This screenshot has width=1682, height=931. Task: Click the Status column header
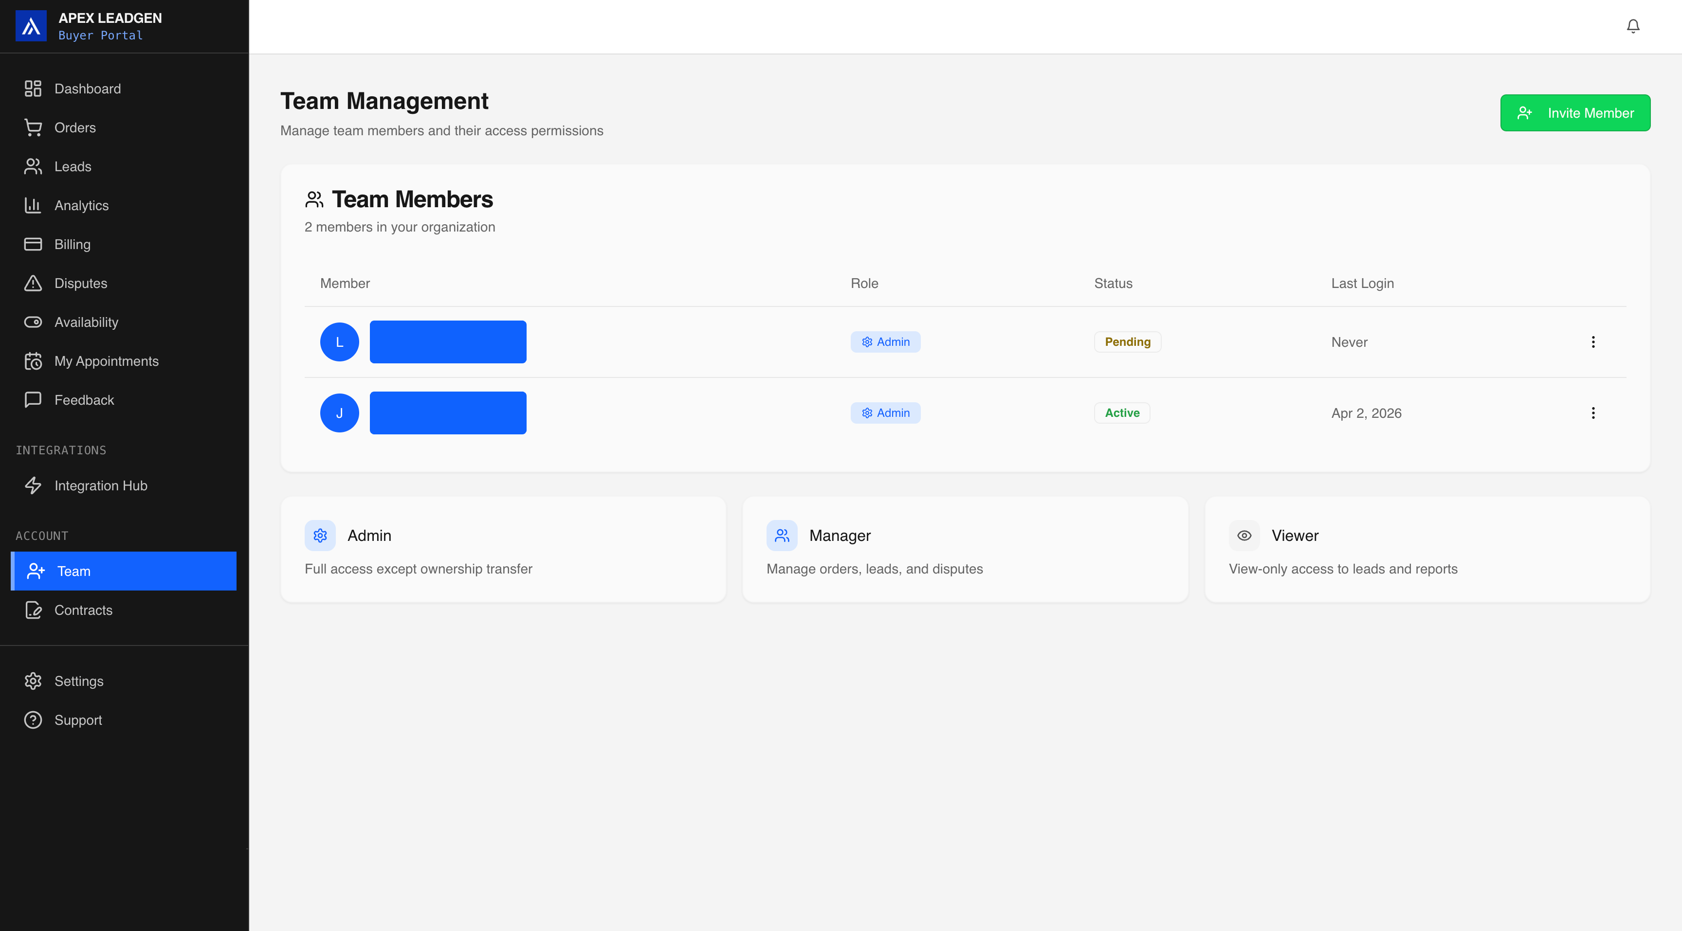pos(1113,283)
